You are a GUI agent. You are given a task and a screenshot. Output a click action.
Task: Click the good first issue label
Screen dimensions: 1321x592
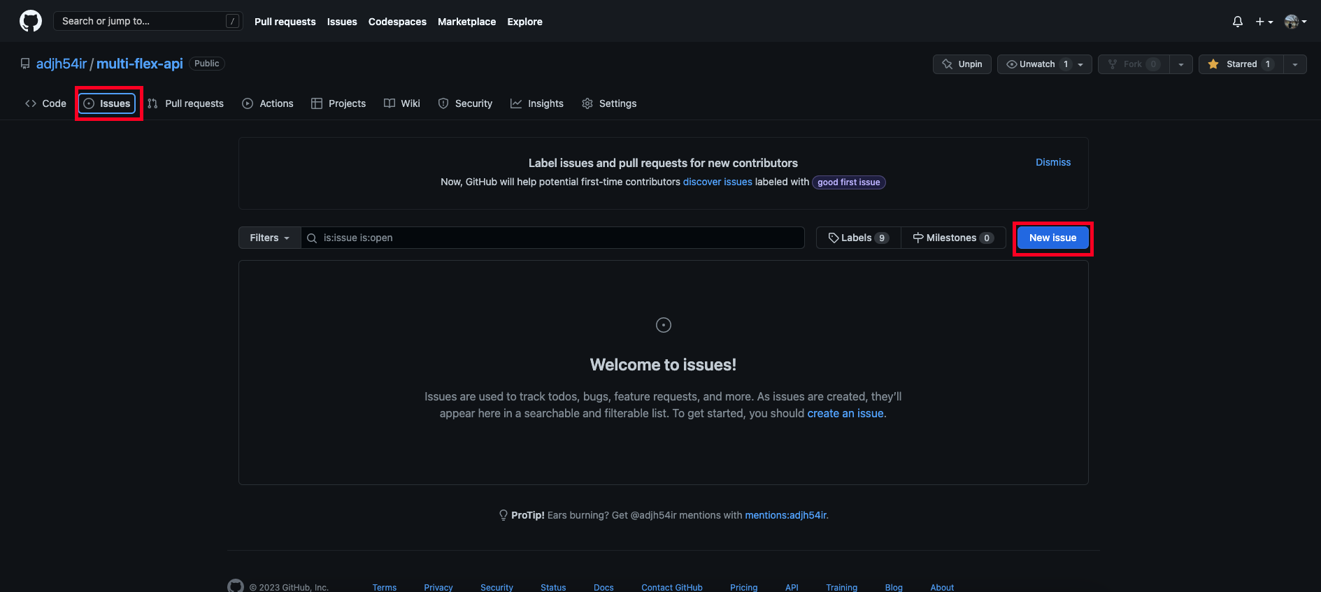pyautogui.click(x=849, y=182)
